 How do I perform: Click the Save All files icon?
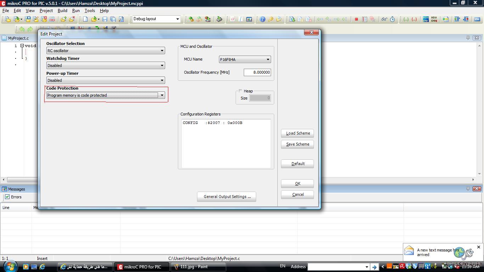pos(113,19)
